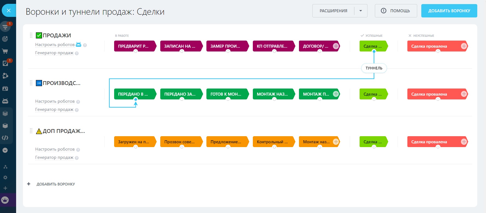Open the settings gear in left sidebar
The width and height of the screenshot is (486, 213).
click(5, 177)
